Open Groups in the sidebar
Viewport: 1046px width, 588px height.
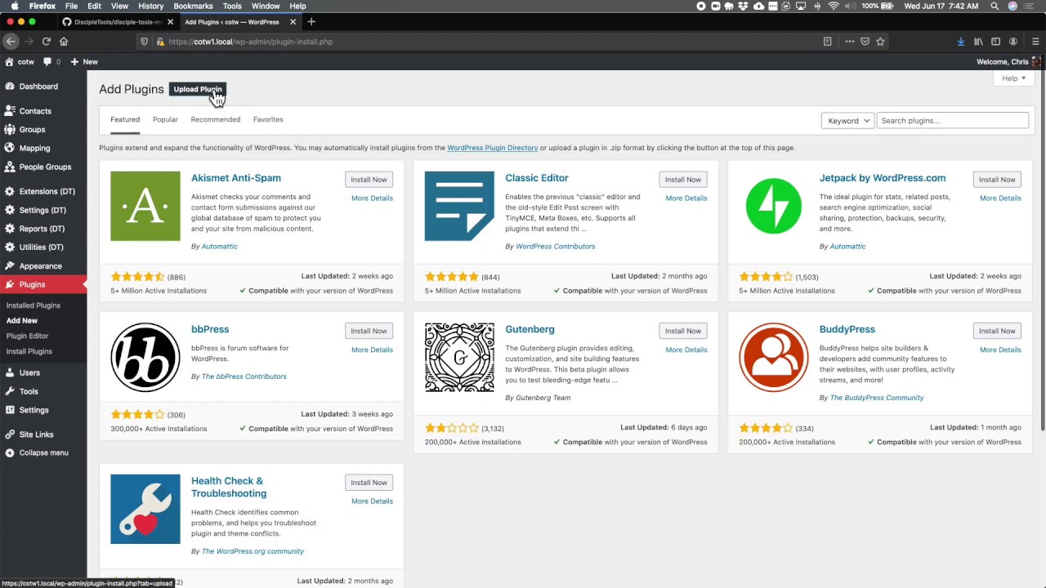[x=32, y=130]
